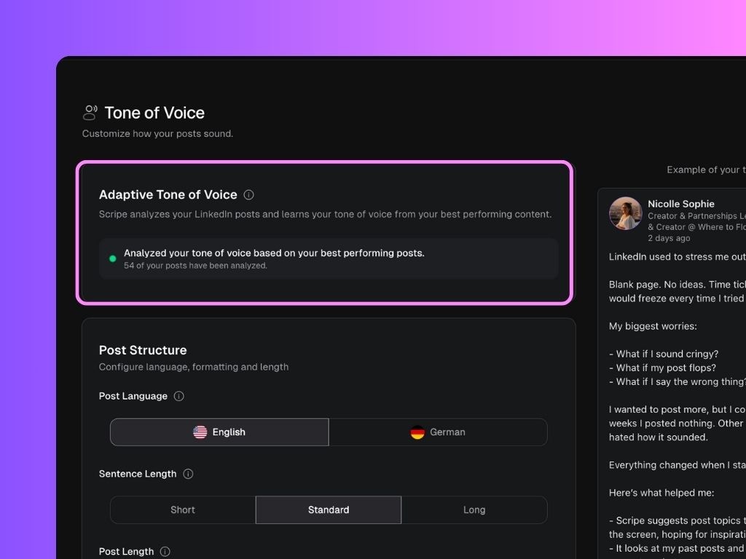This screenshot has width=746, height=559.
Task: Open info icon next to Adaptive Tone of Voice
Action: [249, 195]
